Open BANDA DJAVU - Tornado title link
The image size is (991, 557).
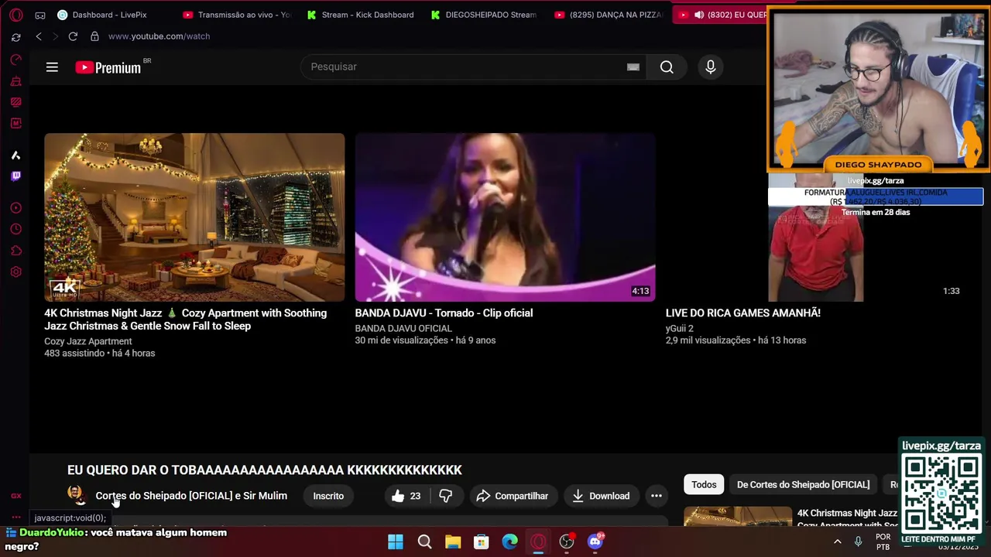[444, 313]
